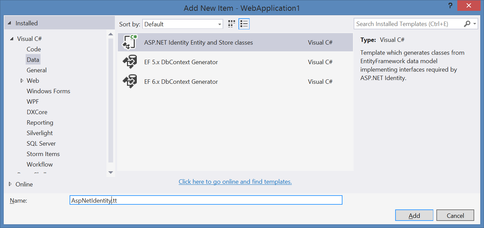Click the search magnifier icon
The height and width of the screenshot is (228, 484).
[x=467, y=24]
